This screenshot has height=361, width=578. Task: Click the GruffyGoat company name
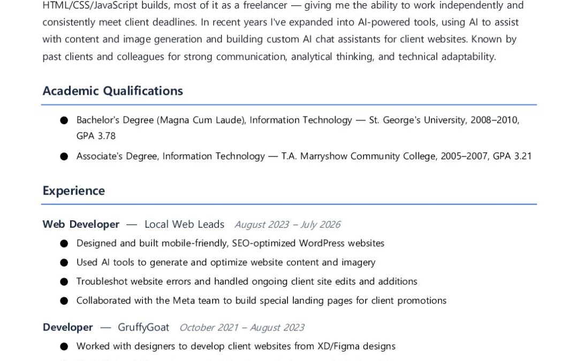click(143, 327)
